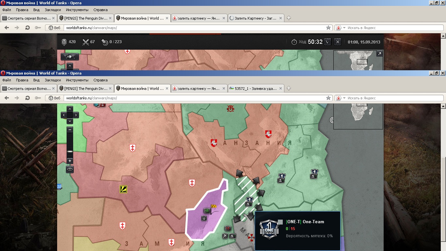The width and height of the screenshot is (446, 251).
Task: Go back in the background Opera window
Action: 7,28
